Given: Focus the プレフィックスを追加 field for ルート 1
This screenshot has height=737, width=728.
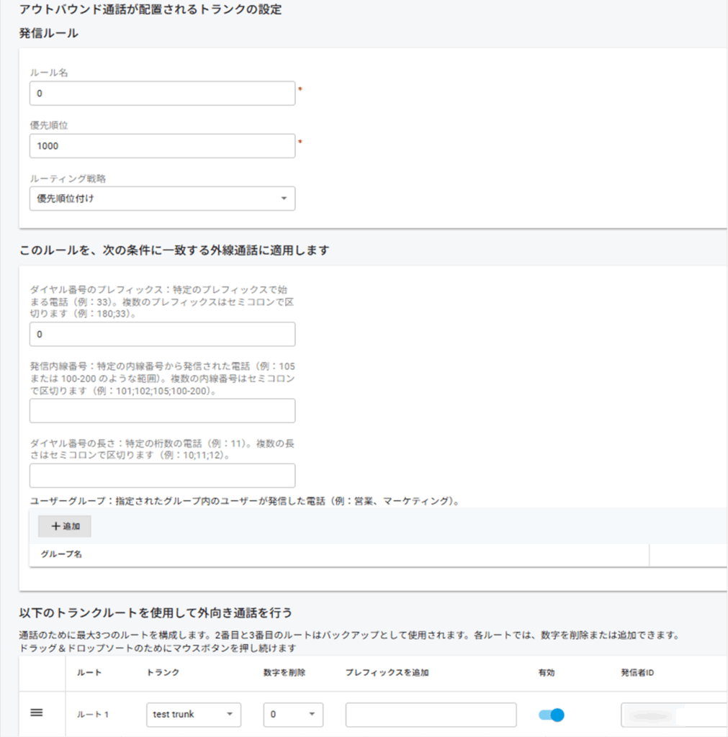Looking at the screenshot, I should coord(431,715).
